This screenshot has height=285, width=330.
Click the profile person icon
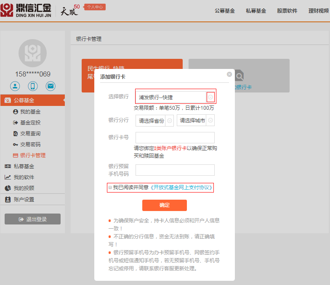15,86
